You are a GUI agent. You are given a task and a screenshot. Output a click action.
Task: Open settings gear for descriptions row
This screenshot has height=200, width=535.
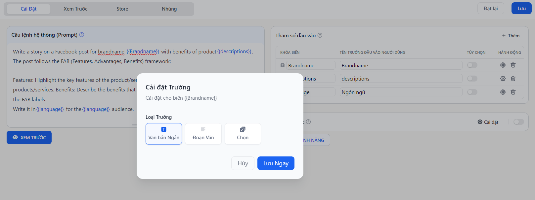tap(503, 79)
